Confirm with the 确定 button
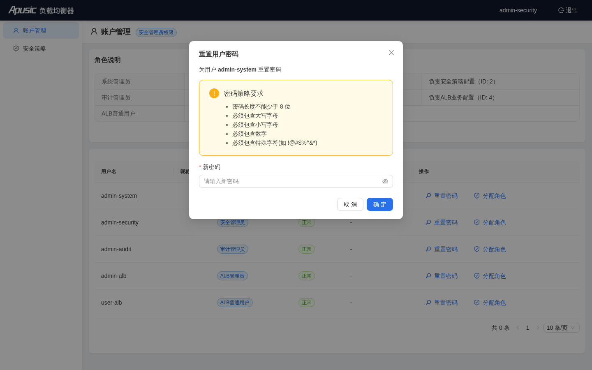 click(x=380, y=204)
